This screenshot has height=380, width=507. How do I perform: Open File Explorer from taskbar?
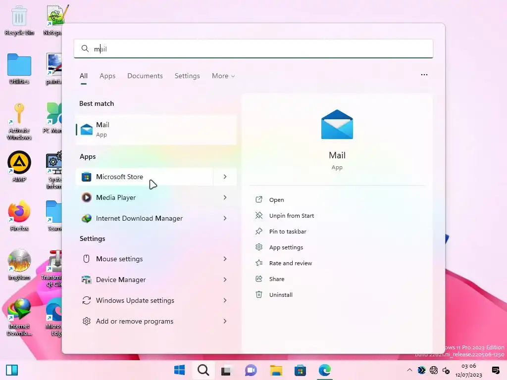tap(276, 370)
